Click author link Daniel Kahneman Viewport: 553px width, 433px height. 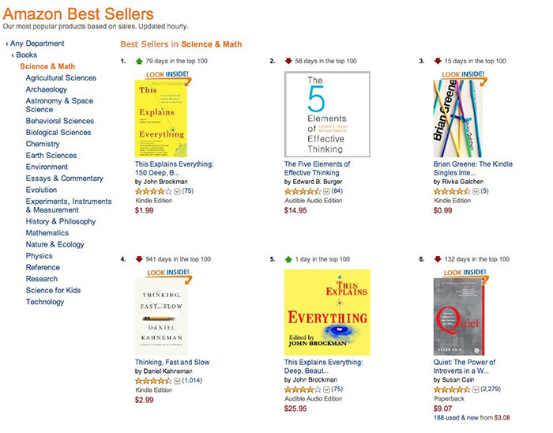click(173, 371)
